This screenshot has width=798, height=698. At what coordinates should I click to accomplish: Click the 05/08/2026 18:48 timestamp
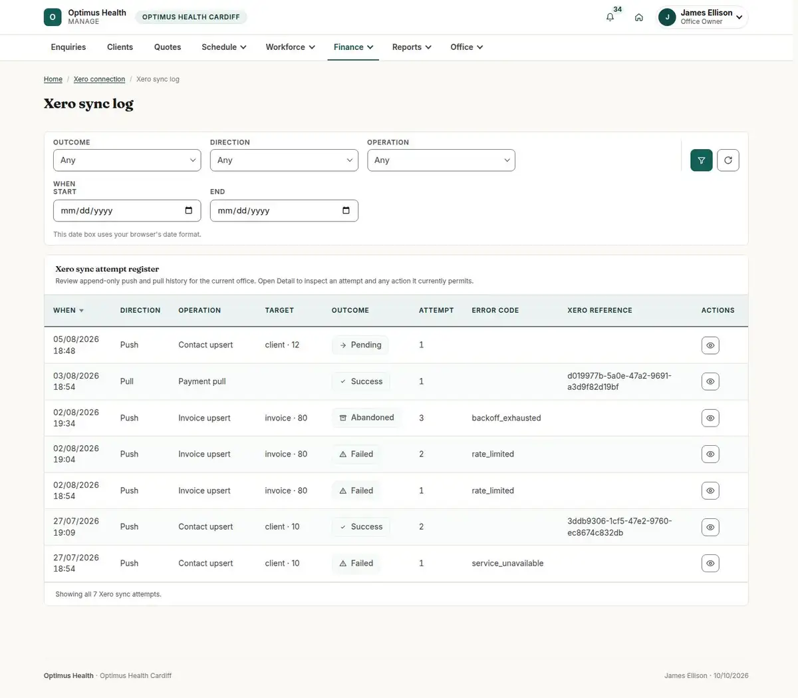click(x=76, y=345)
